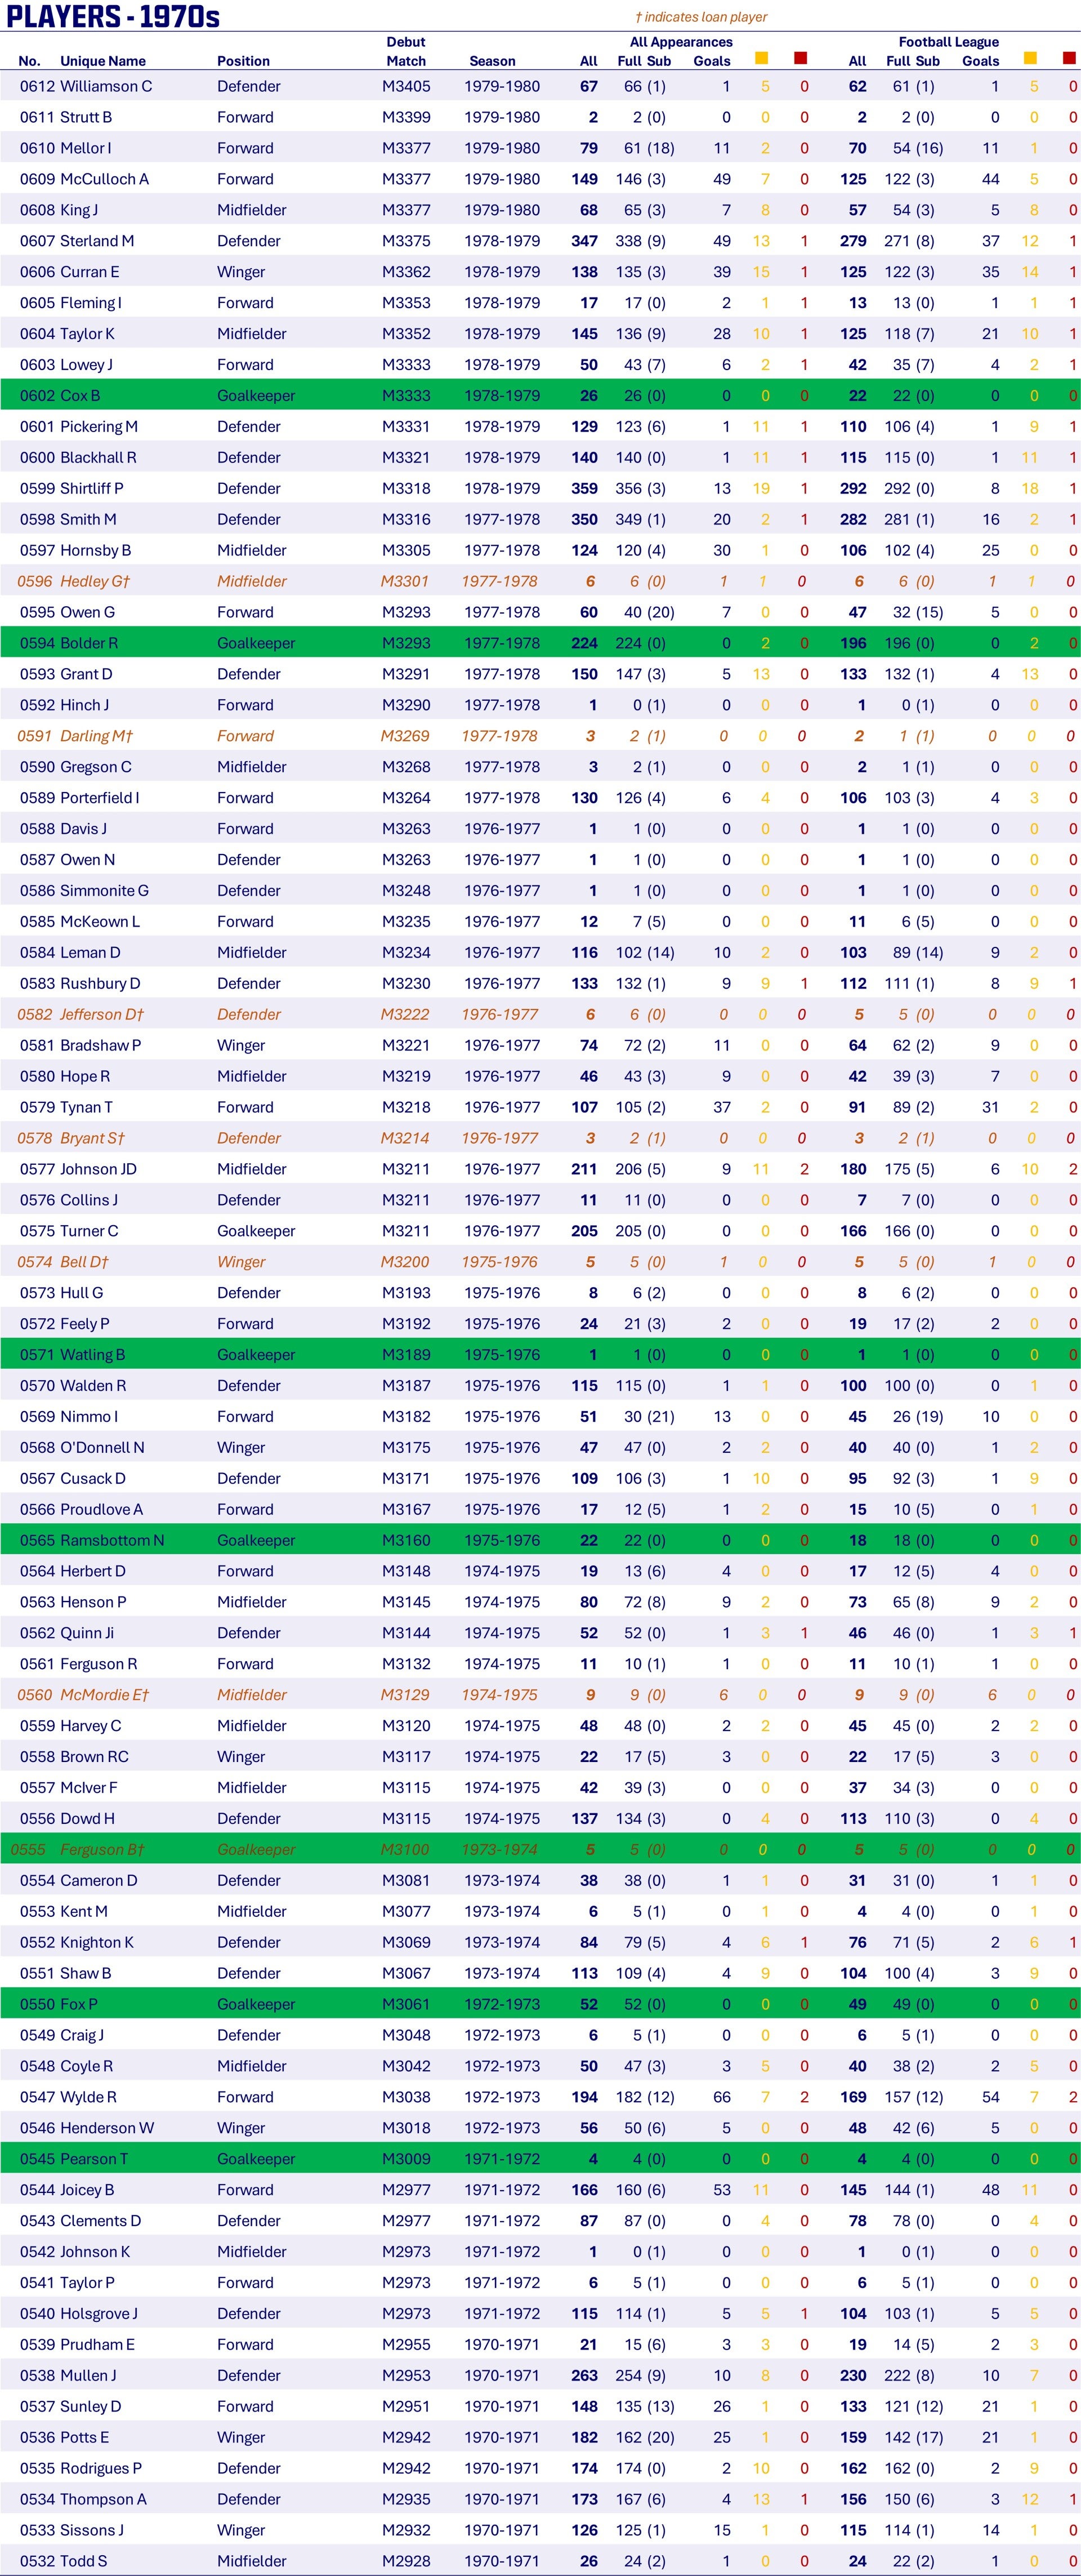Click the Unique Name column header
Viewport: 1081px width, 2576px height.
[x=103, y=61]
